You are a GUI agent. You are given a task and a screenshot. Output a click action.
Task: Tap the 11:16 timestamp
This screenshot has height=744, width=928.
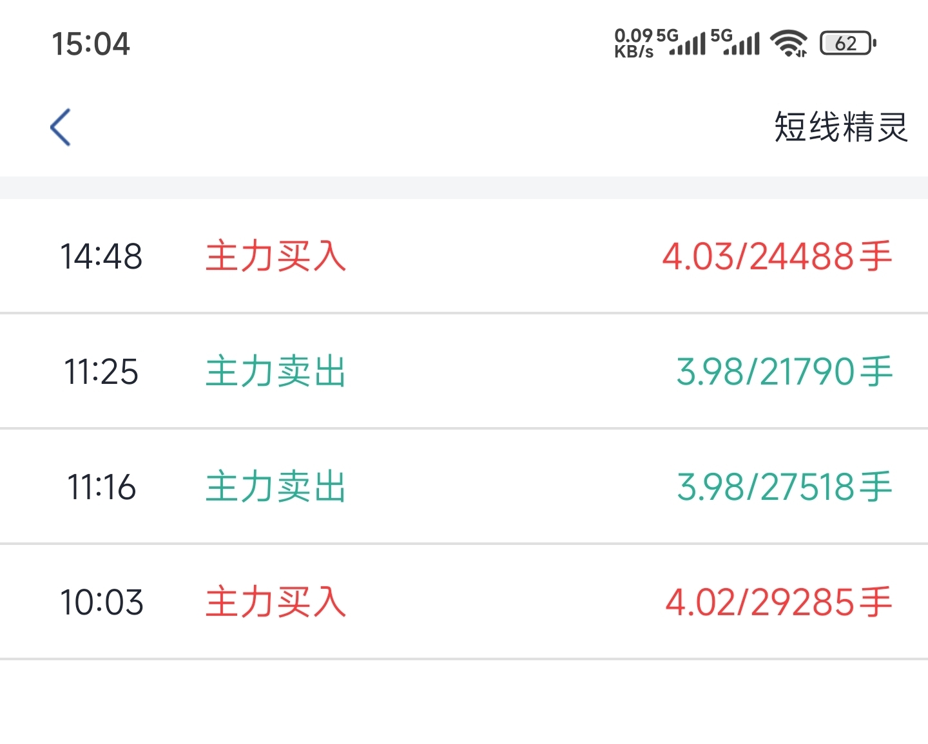pyautogui.click(x=101, y=486)
